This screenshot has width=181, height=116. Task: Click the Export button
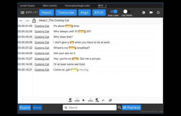[x=25, y=108]
